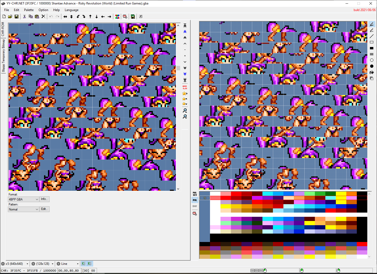Select the outlined Ellipse tool

[x=371, y=60]
